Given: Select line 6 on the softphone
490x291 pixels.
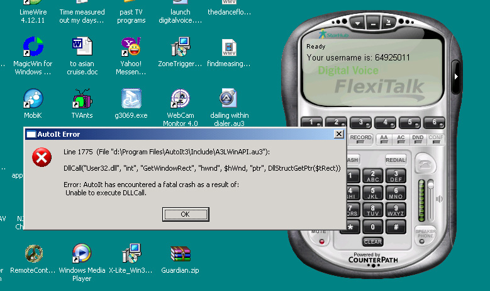Looking at the screenshot, I should click(434, 123).
